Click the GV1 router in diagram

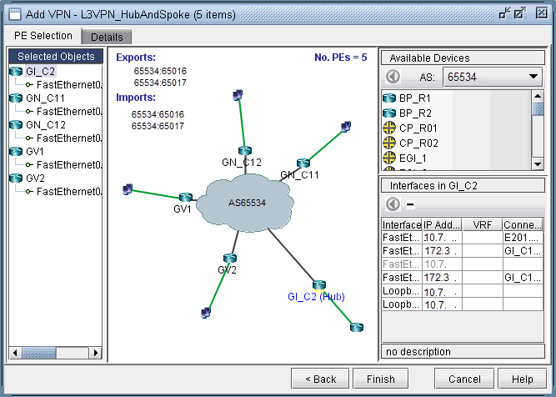(186, 198)
